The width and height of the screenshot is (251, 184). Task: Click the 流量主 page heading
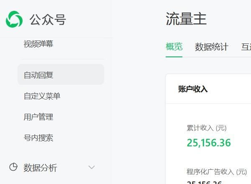pos(186,19)
